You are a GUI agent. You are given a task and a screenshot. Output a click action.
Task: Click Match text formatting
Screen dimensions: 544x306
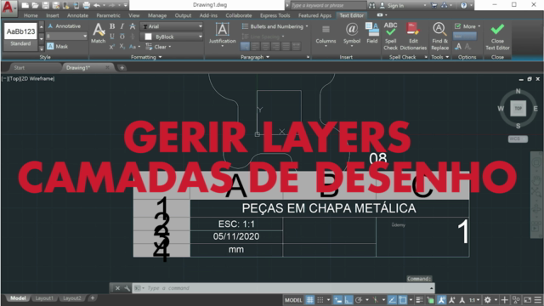(x=99, y=33)
